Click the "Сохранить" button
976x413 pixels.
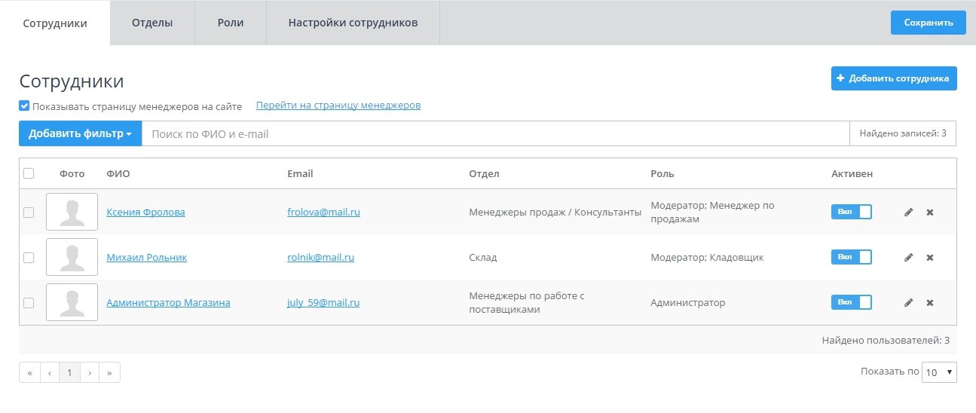(929, 23)
